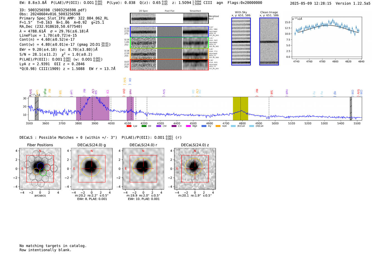Select the With Sky cutout image
Screen dimensions: 390x265
pyautogui.click(x=241, y=41)
